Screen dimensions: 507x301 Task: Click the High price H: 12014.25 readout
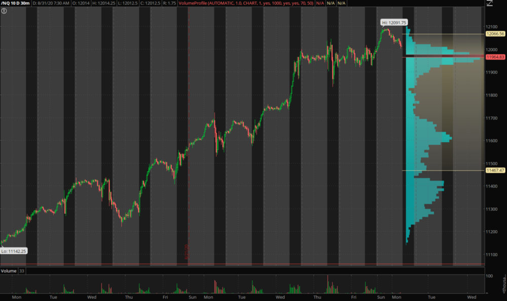pyautogui.click(x=104, y=3)
